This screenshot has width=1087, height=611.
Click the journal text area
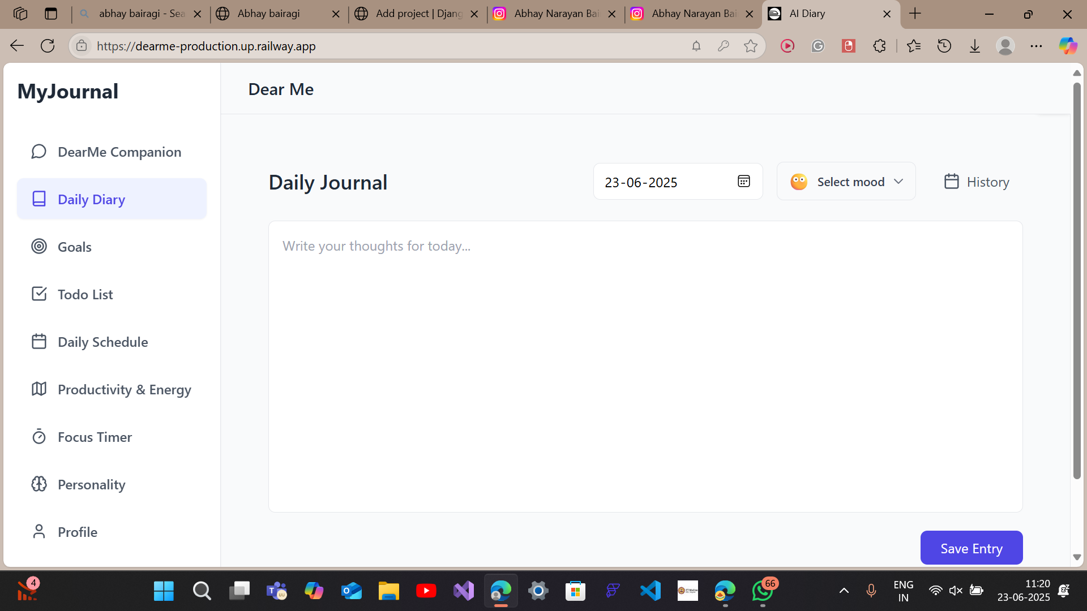[645, 367]
